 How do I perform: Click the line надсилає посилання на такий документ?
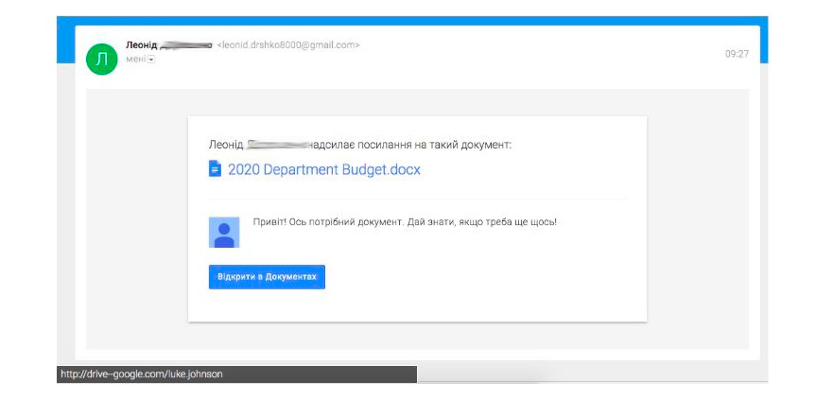(412, 145)
